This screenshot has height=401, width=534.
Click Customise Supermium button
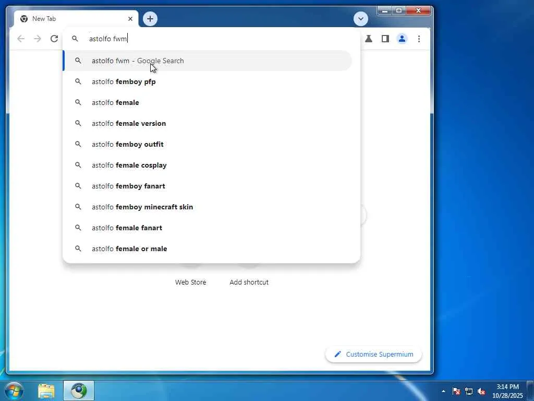point(373,355)
